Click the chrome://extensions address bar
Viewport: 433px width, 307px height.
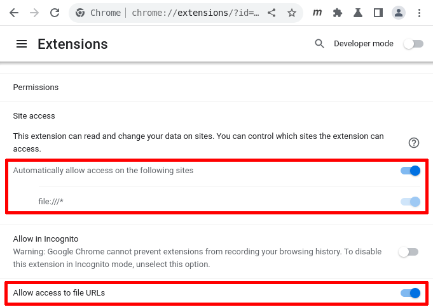191,13
